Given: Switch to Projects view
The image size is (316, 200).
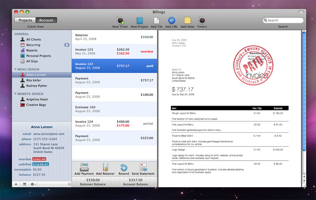Looking at the screenshot, I should 25,20.
